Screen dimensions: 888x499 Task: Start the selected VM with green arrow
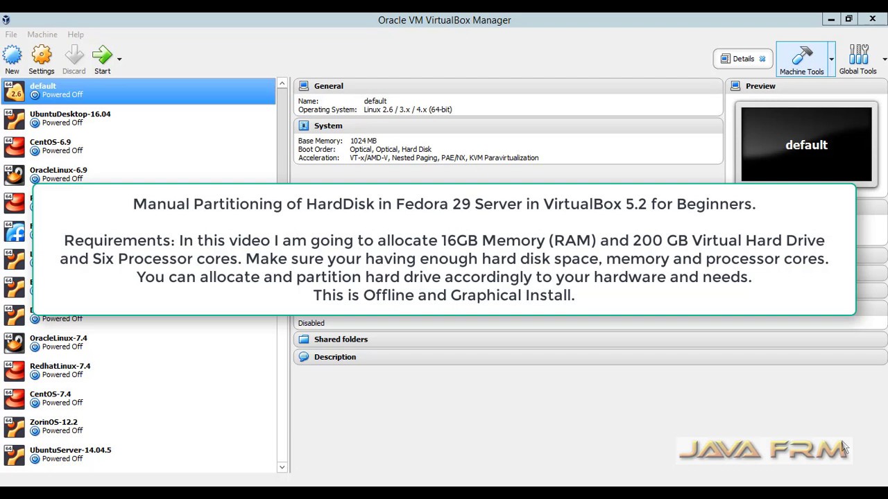pyautogui.click(x=102, y=55)
